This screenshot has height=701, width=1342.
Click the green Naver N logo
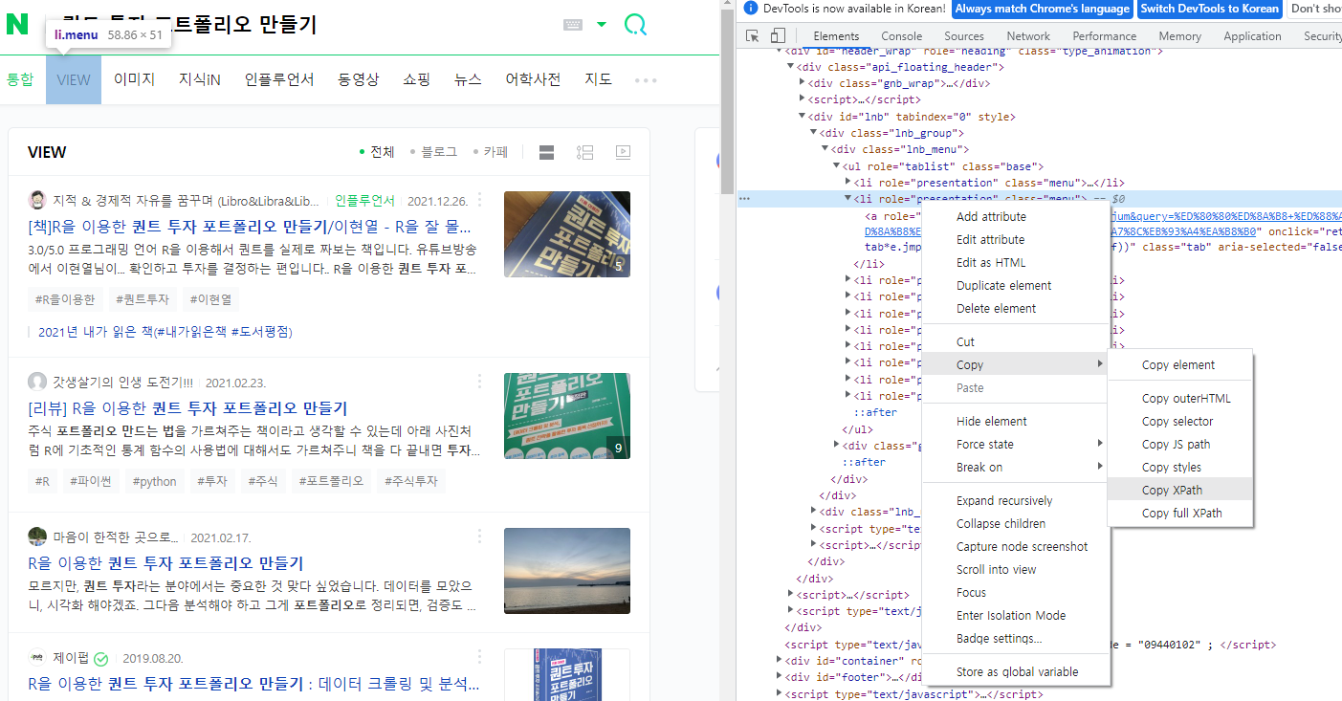point(17,25)
